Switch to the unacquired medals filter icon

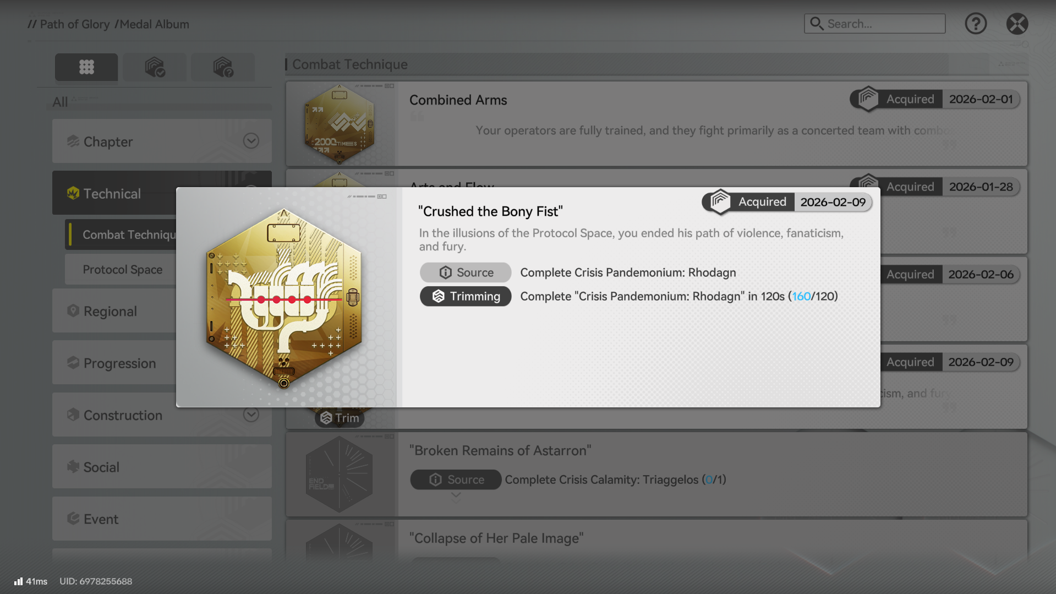pyautogui.click(x=223, y=67)
